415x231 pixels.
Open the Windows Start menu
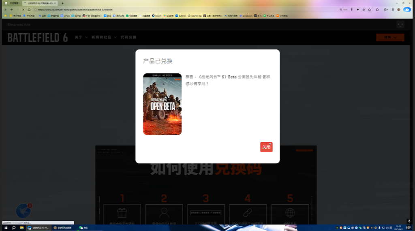coord(6,228)
